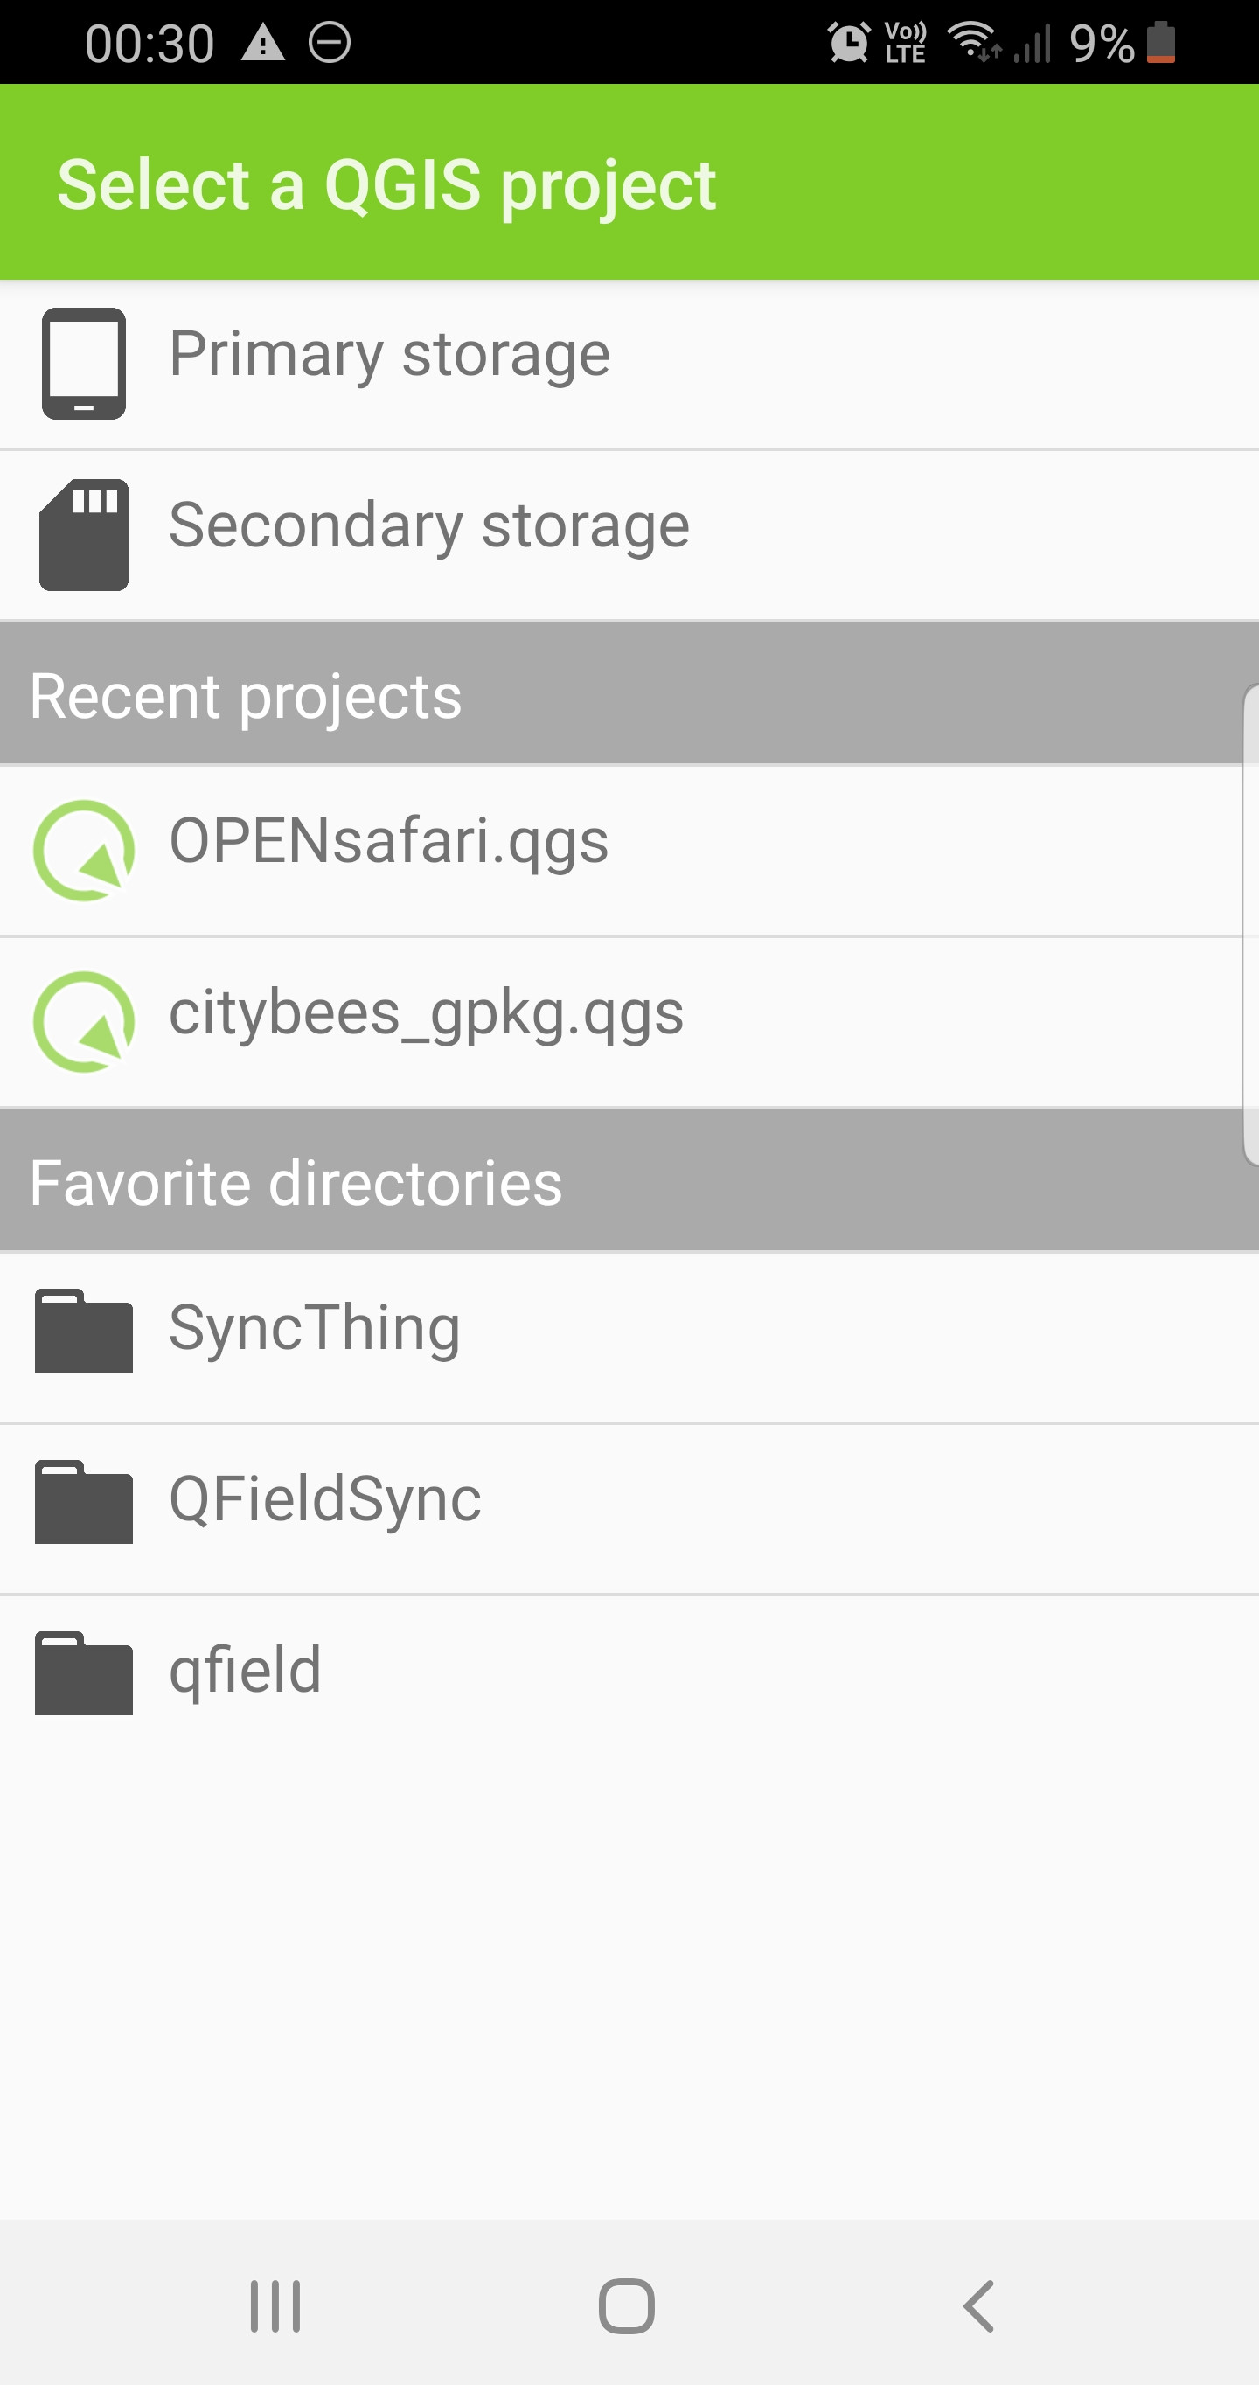Browse the Secondary storage entry
The height and width of the screenshot is (2385, 1259).
tap(428, 527)
